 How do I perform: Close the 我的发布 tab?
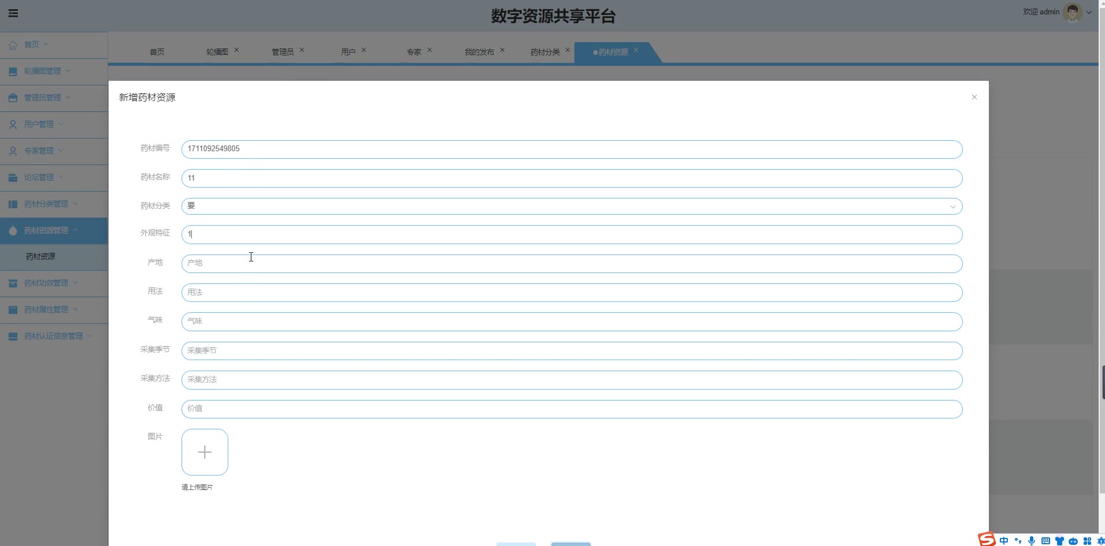pos(502,50)
